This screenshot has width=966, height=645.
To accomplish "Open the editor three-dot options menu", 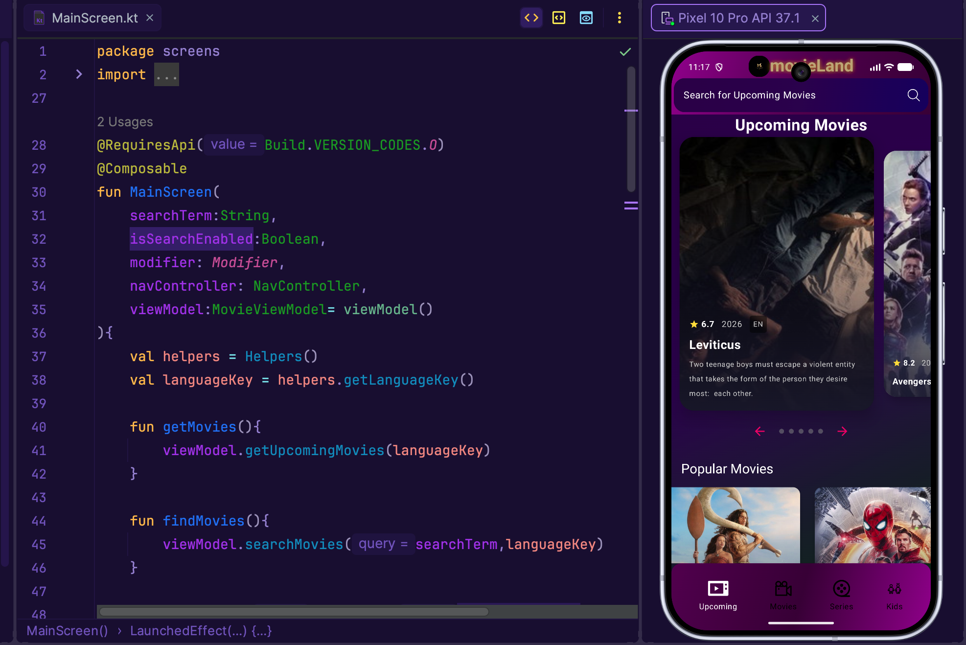I will [620, 18].
